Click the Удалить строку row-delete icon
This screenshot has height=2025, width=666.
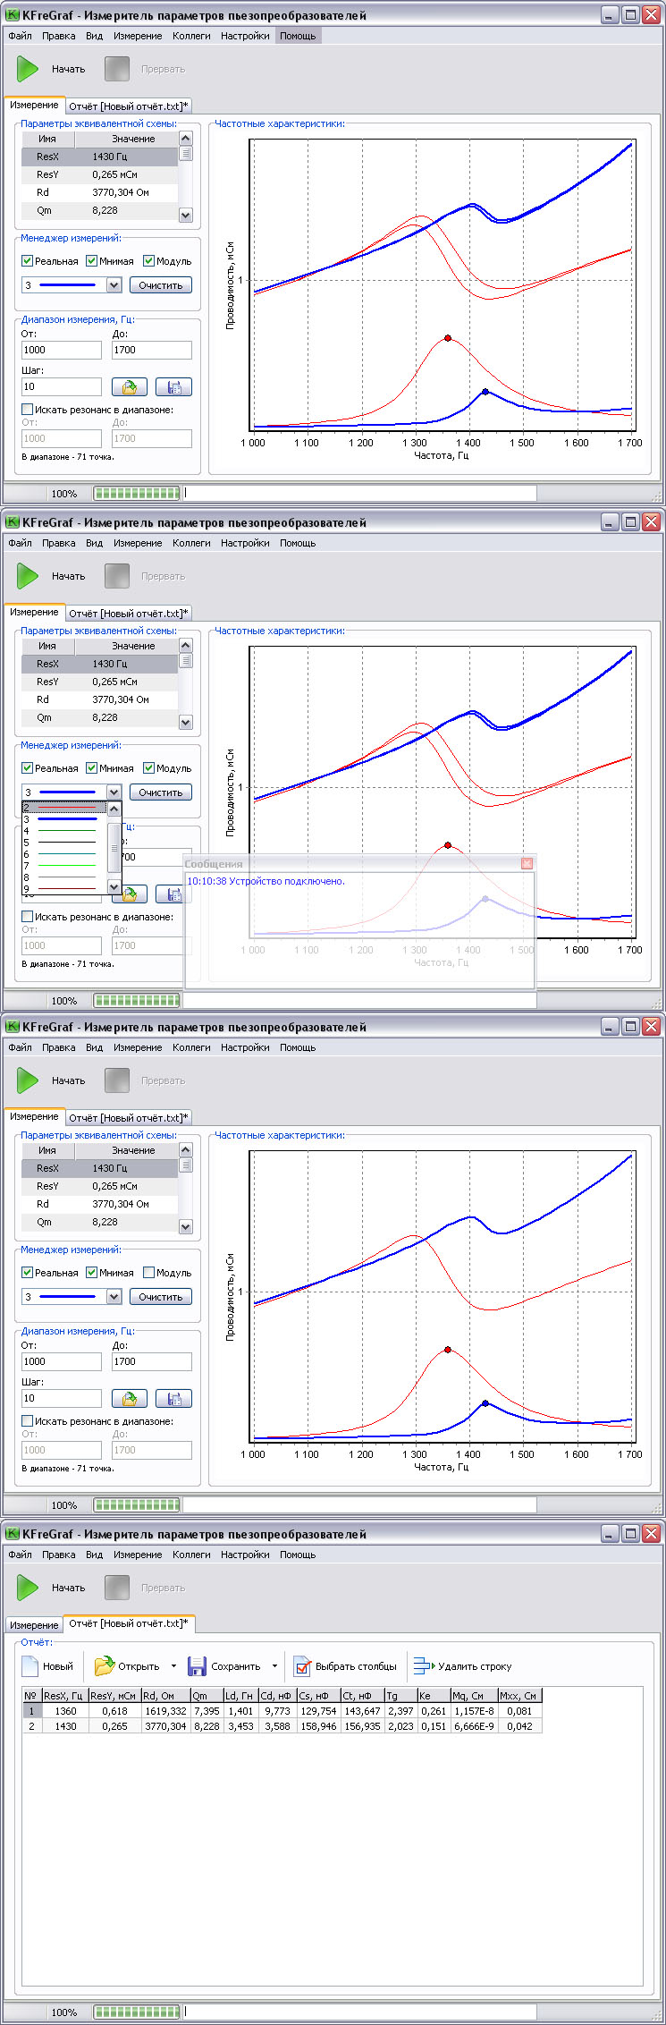pyautogui.click(x=422, y=1666)
